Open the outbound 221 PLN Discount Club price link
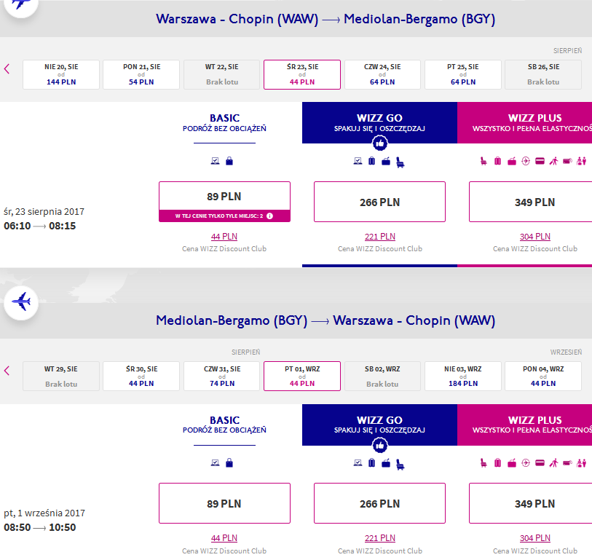The height and width of the screenshot is (560, 592). point(380,237)
